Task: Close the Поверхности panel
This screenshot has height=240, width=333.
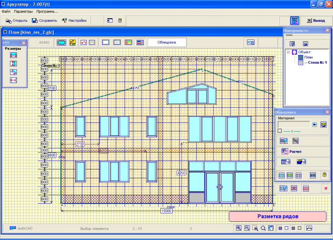Action: (328, 31)
